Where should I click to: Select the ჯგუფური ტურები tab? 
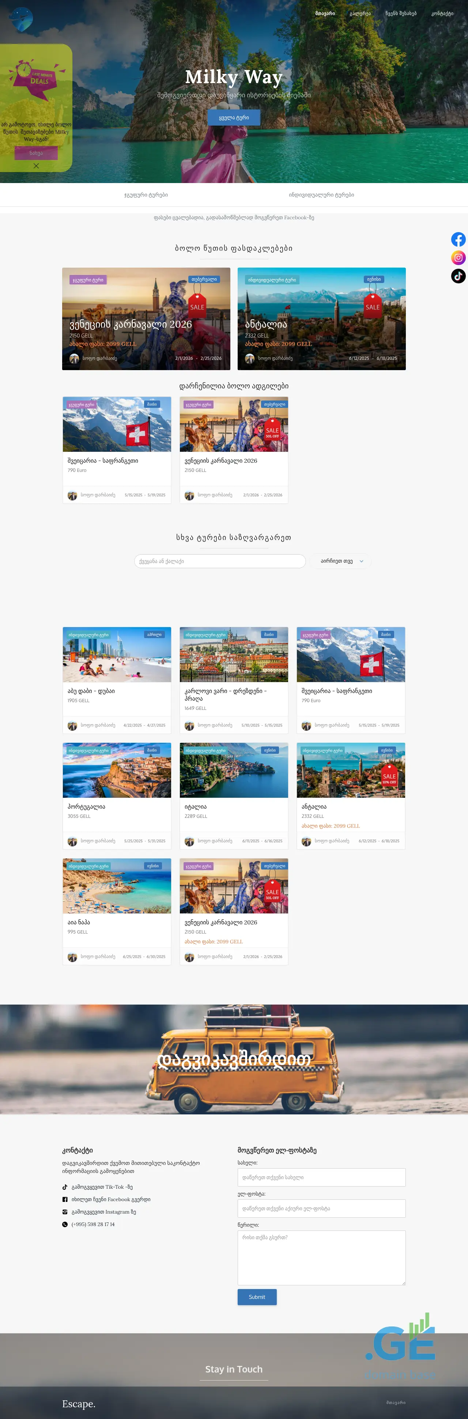(146, 195)
